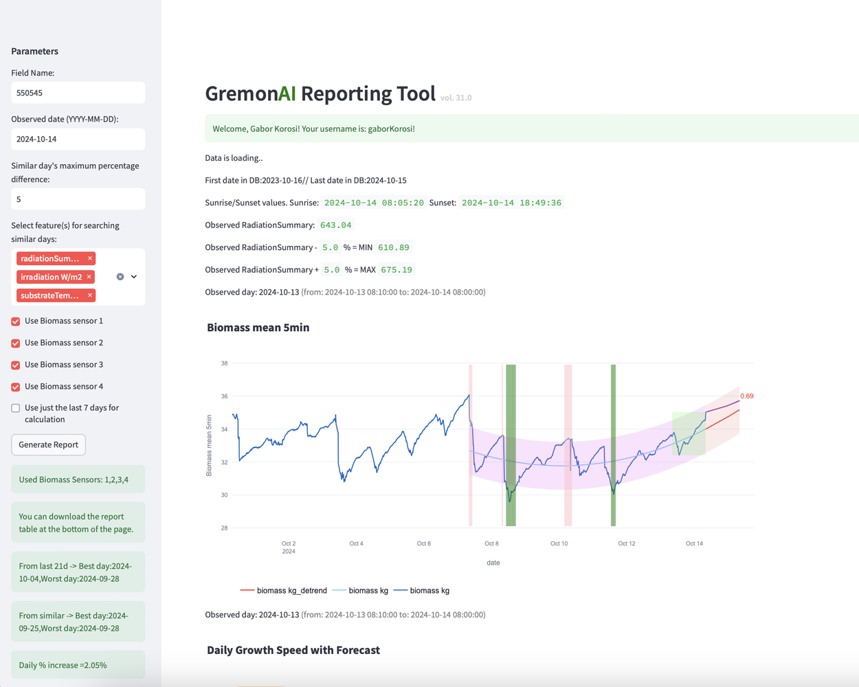Click the red kg_detrend legend color line
This screenshot has width=859, height=687.
(247, 590)
